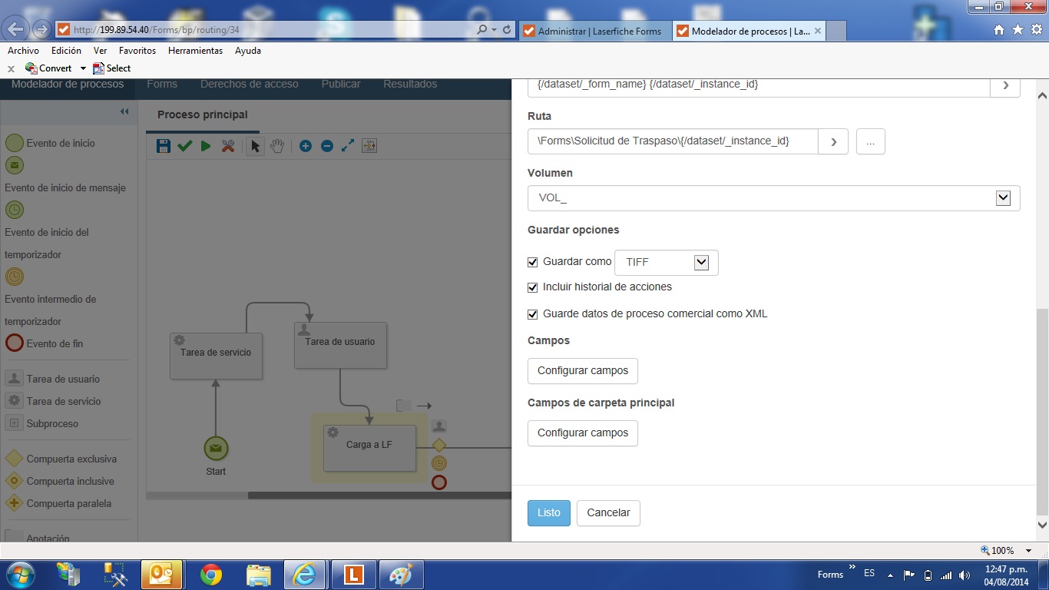Select the arrow pointer tool
Viewport: 1049px width, 590px height.
(x=256, y=146)
